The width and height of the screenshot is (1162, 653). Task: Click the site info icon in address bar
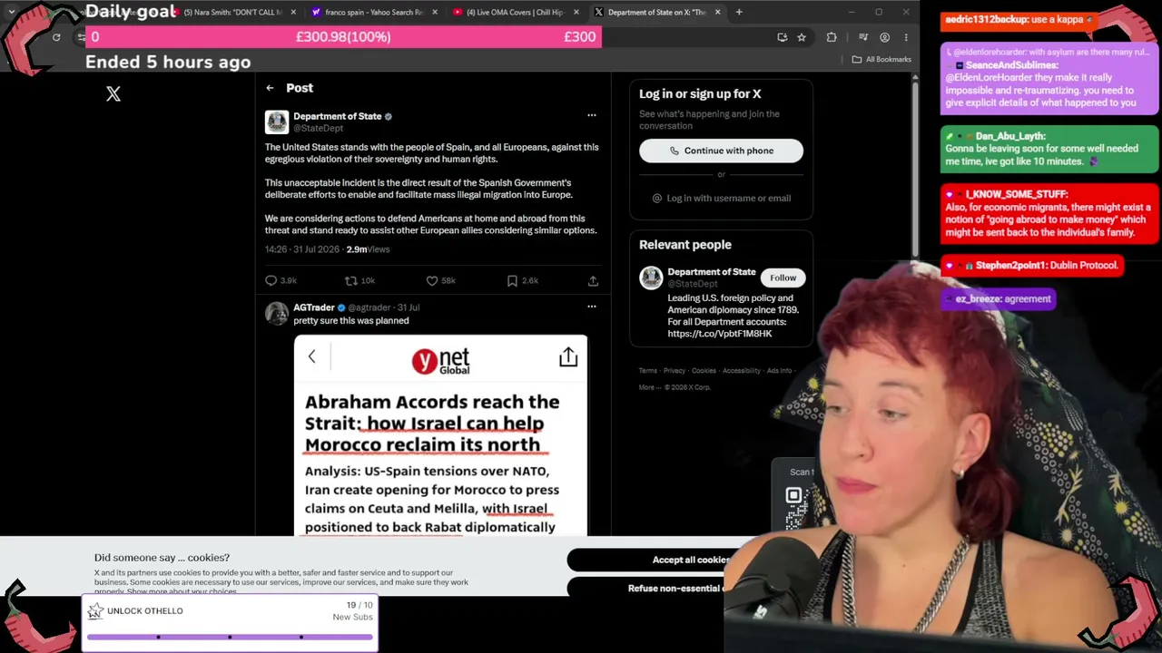[82, 37]
